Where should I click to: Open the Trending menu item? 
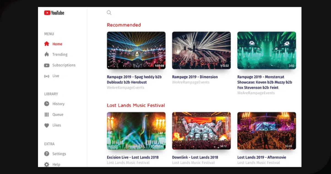tap(60, 54)
